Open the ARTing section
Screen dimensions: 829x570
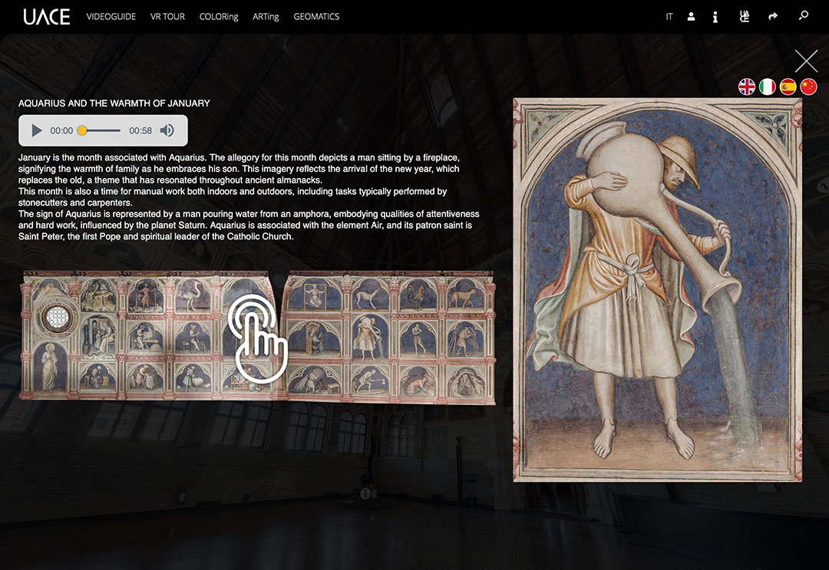(x=266, y=16)
